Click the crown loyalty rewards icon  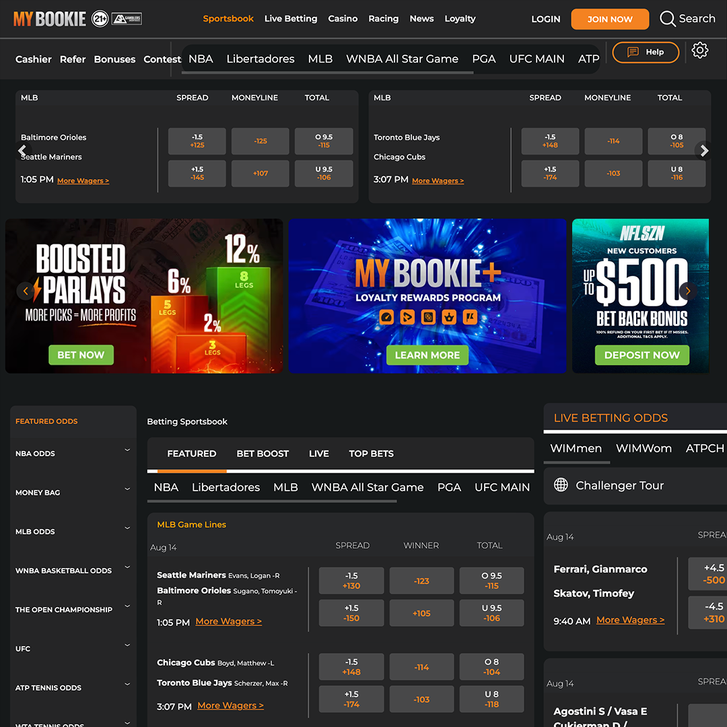click(449, 317)
